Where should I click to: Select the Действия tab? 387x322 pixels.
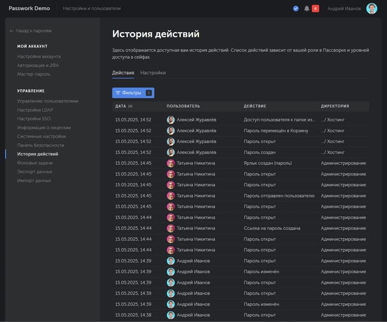123,72
